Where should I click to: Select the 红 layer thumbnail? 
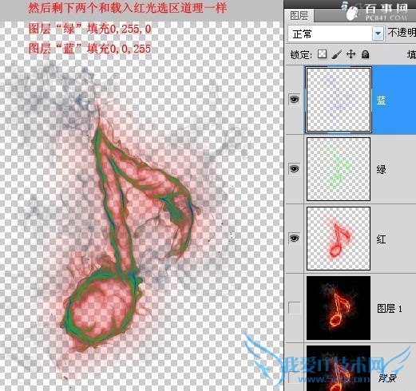[339, 239]
